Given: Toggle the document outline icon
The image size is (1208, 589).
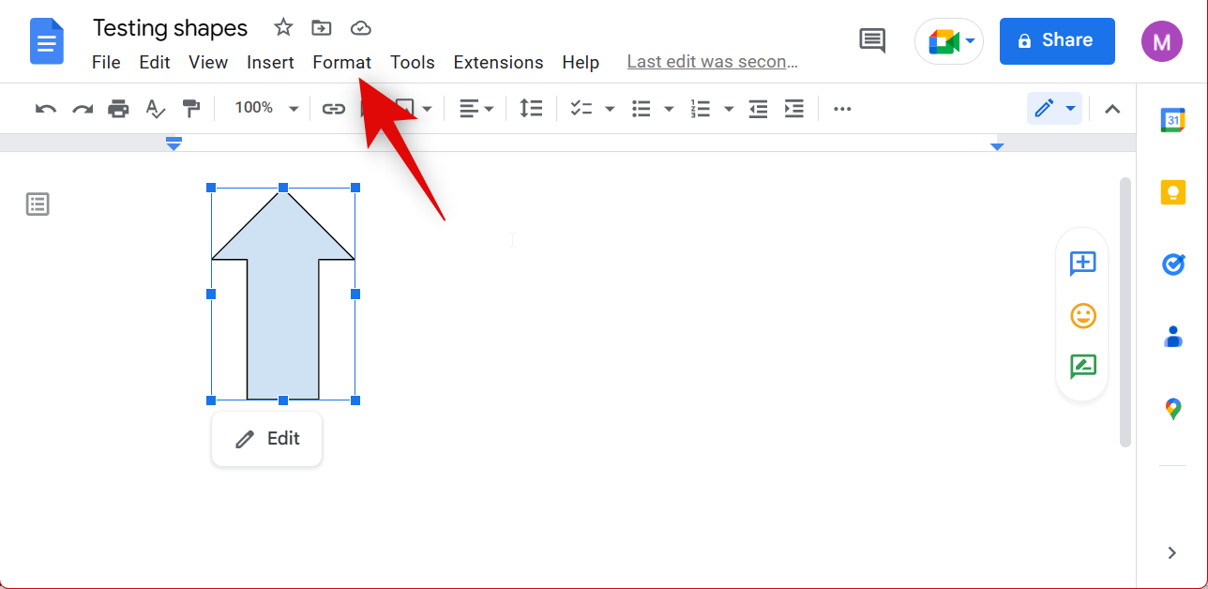Looking at the screenshot, I should click(x=38, y=204).
